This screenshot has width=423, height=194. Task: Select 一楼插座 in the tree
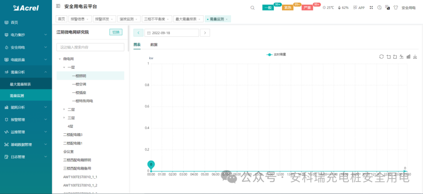click(79, 93)
